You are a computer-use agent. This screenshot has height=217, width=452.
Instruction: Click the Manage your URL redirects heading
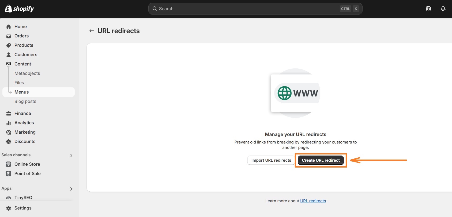click(296, 134)
